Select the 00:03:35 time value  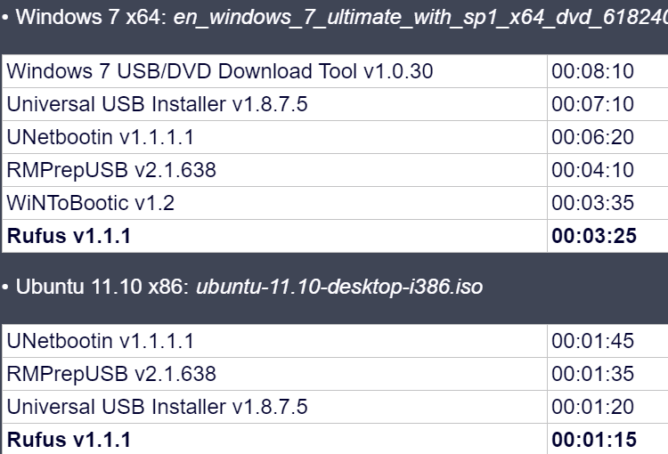(x=592, y=203)
